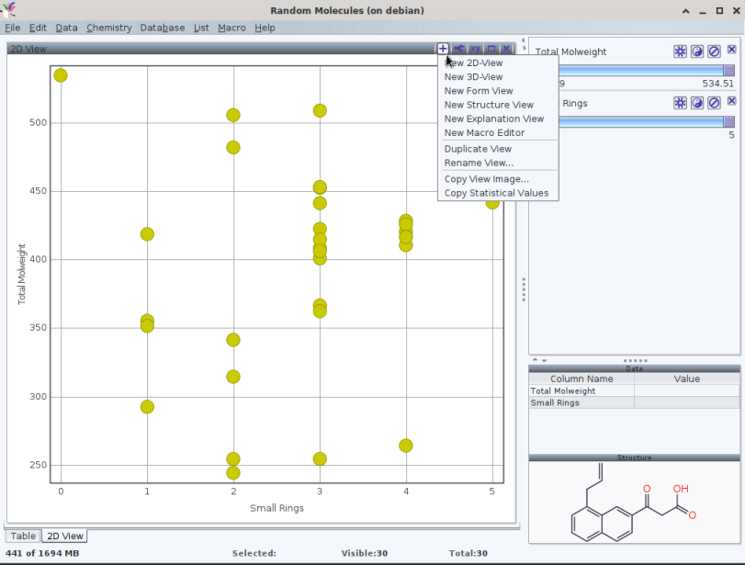Toggle disable icon on Small Rings filter

pos(713,103)
